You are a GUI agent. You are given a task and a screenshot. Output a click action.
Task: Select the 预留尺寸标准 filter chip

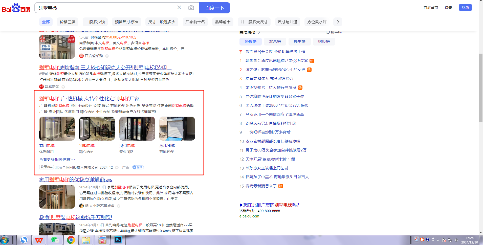pos(126,22)
